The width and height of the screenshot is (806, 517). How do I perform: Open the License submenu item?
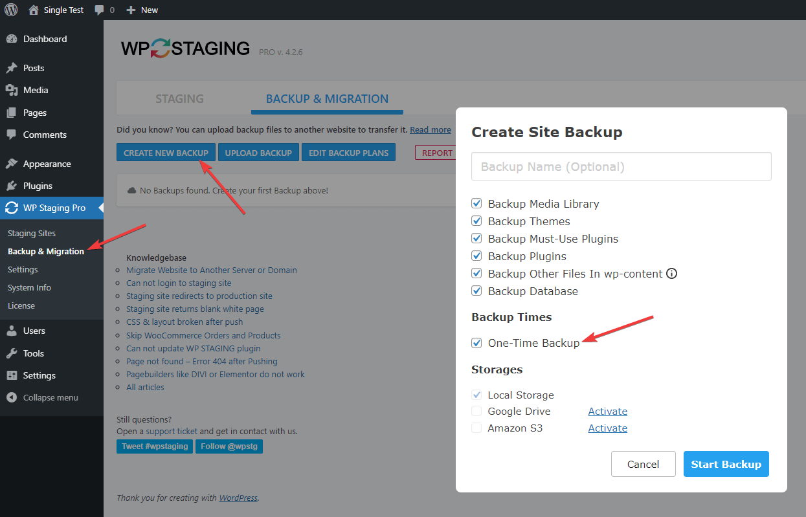point(21,305)
